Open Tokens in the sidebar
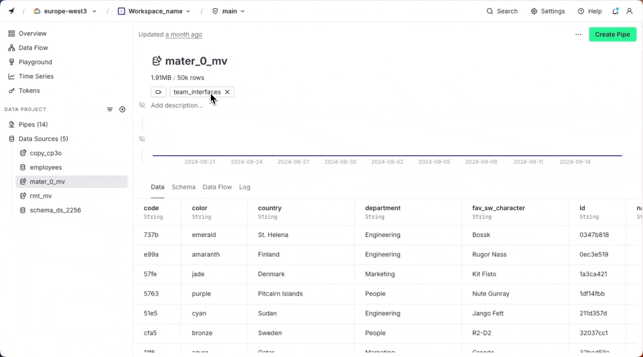Viewport: 643px width, 357px height. point(29,91)
